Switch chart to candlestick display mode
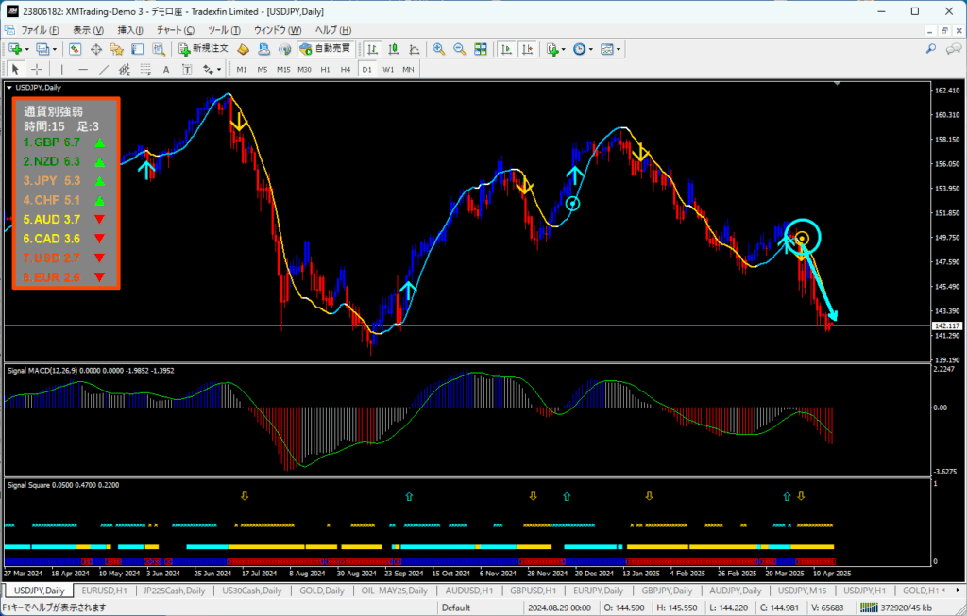This screenshot has height=616, width=967. (x=393, y=49)
